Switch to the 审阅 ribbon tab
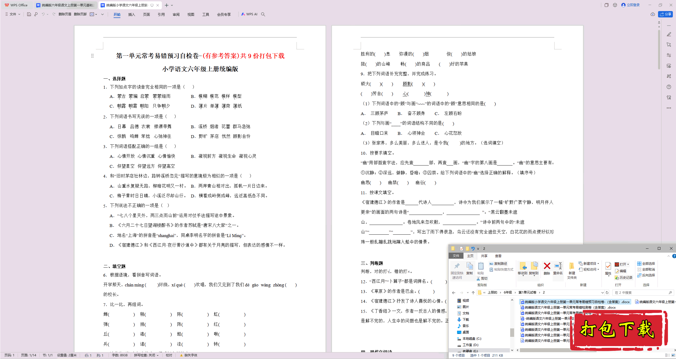 [176, 15]
